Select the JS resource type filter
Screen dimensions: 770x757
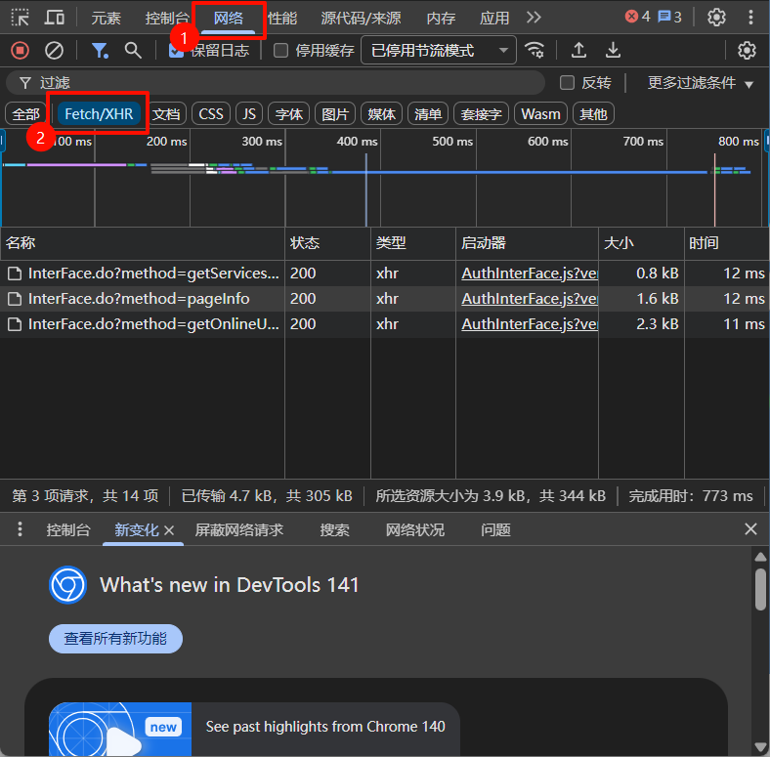[x=249, y=114]
